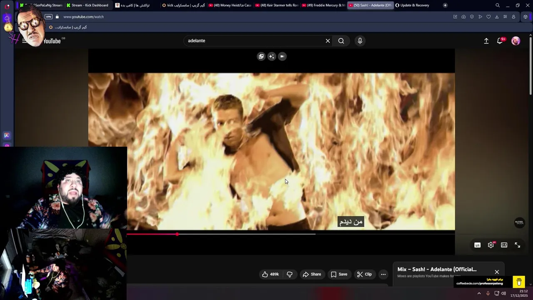Click the sparkle icon above the video
This screenshot has width=533, height=300.
(x=271, y=56)
